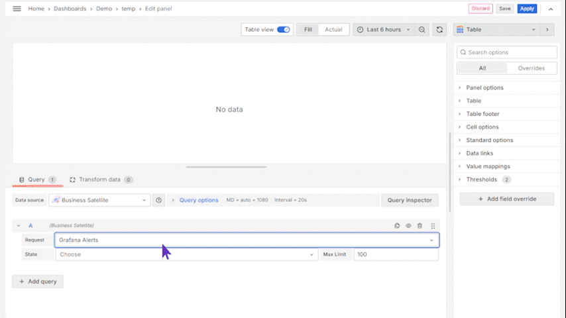Open the State Choose dropdown
Image resolution: width=566 pixels, height=318 pixels.
point(187,254)
